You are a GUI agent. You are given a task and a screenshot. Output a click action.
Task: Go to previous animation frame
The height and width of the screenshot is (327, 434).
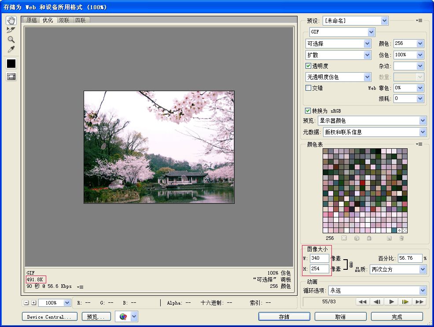pos(376,301)
